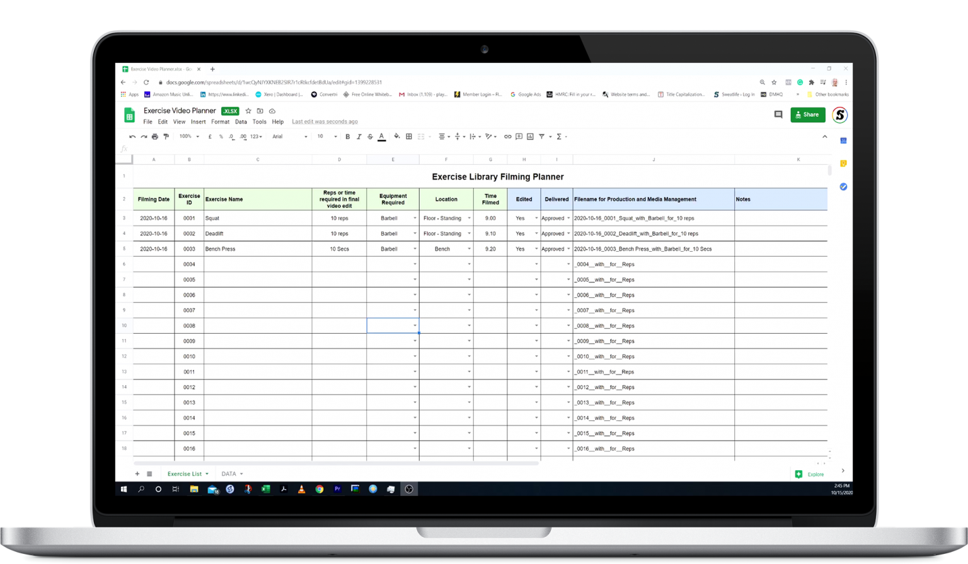Create a filter with the filter icon
The width and height of the screenshot is (968, 564).
(542, 136)
